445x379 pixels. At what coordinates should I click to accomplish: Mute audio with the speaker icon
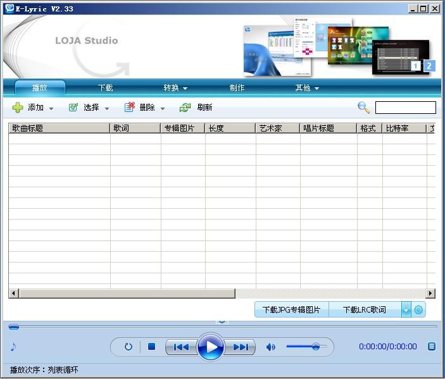(x=270, y=347)
